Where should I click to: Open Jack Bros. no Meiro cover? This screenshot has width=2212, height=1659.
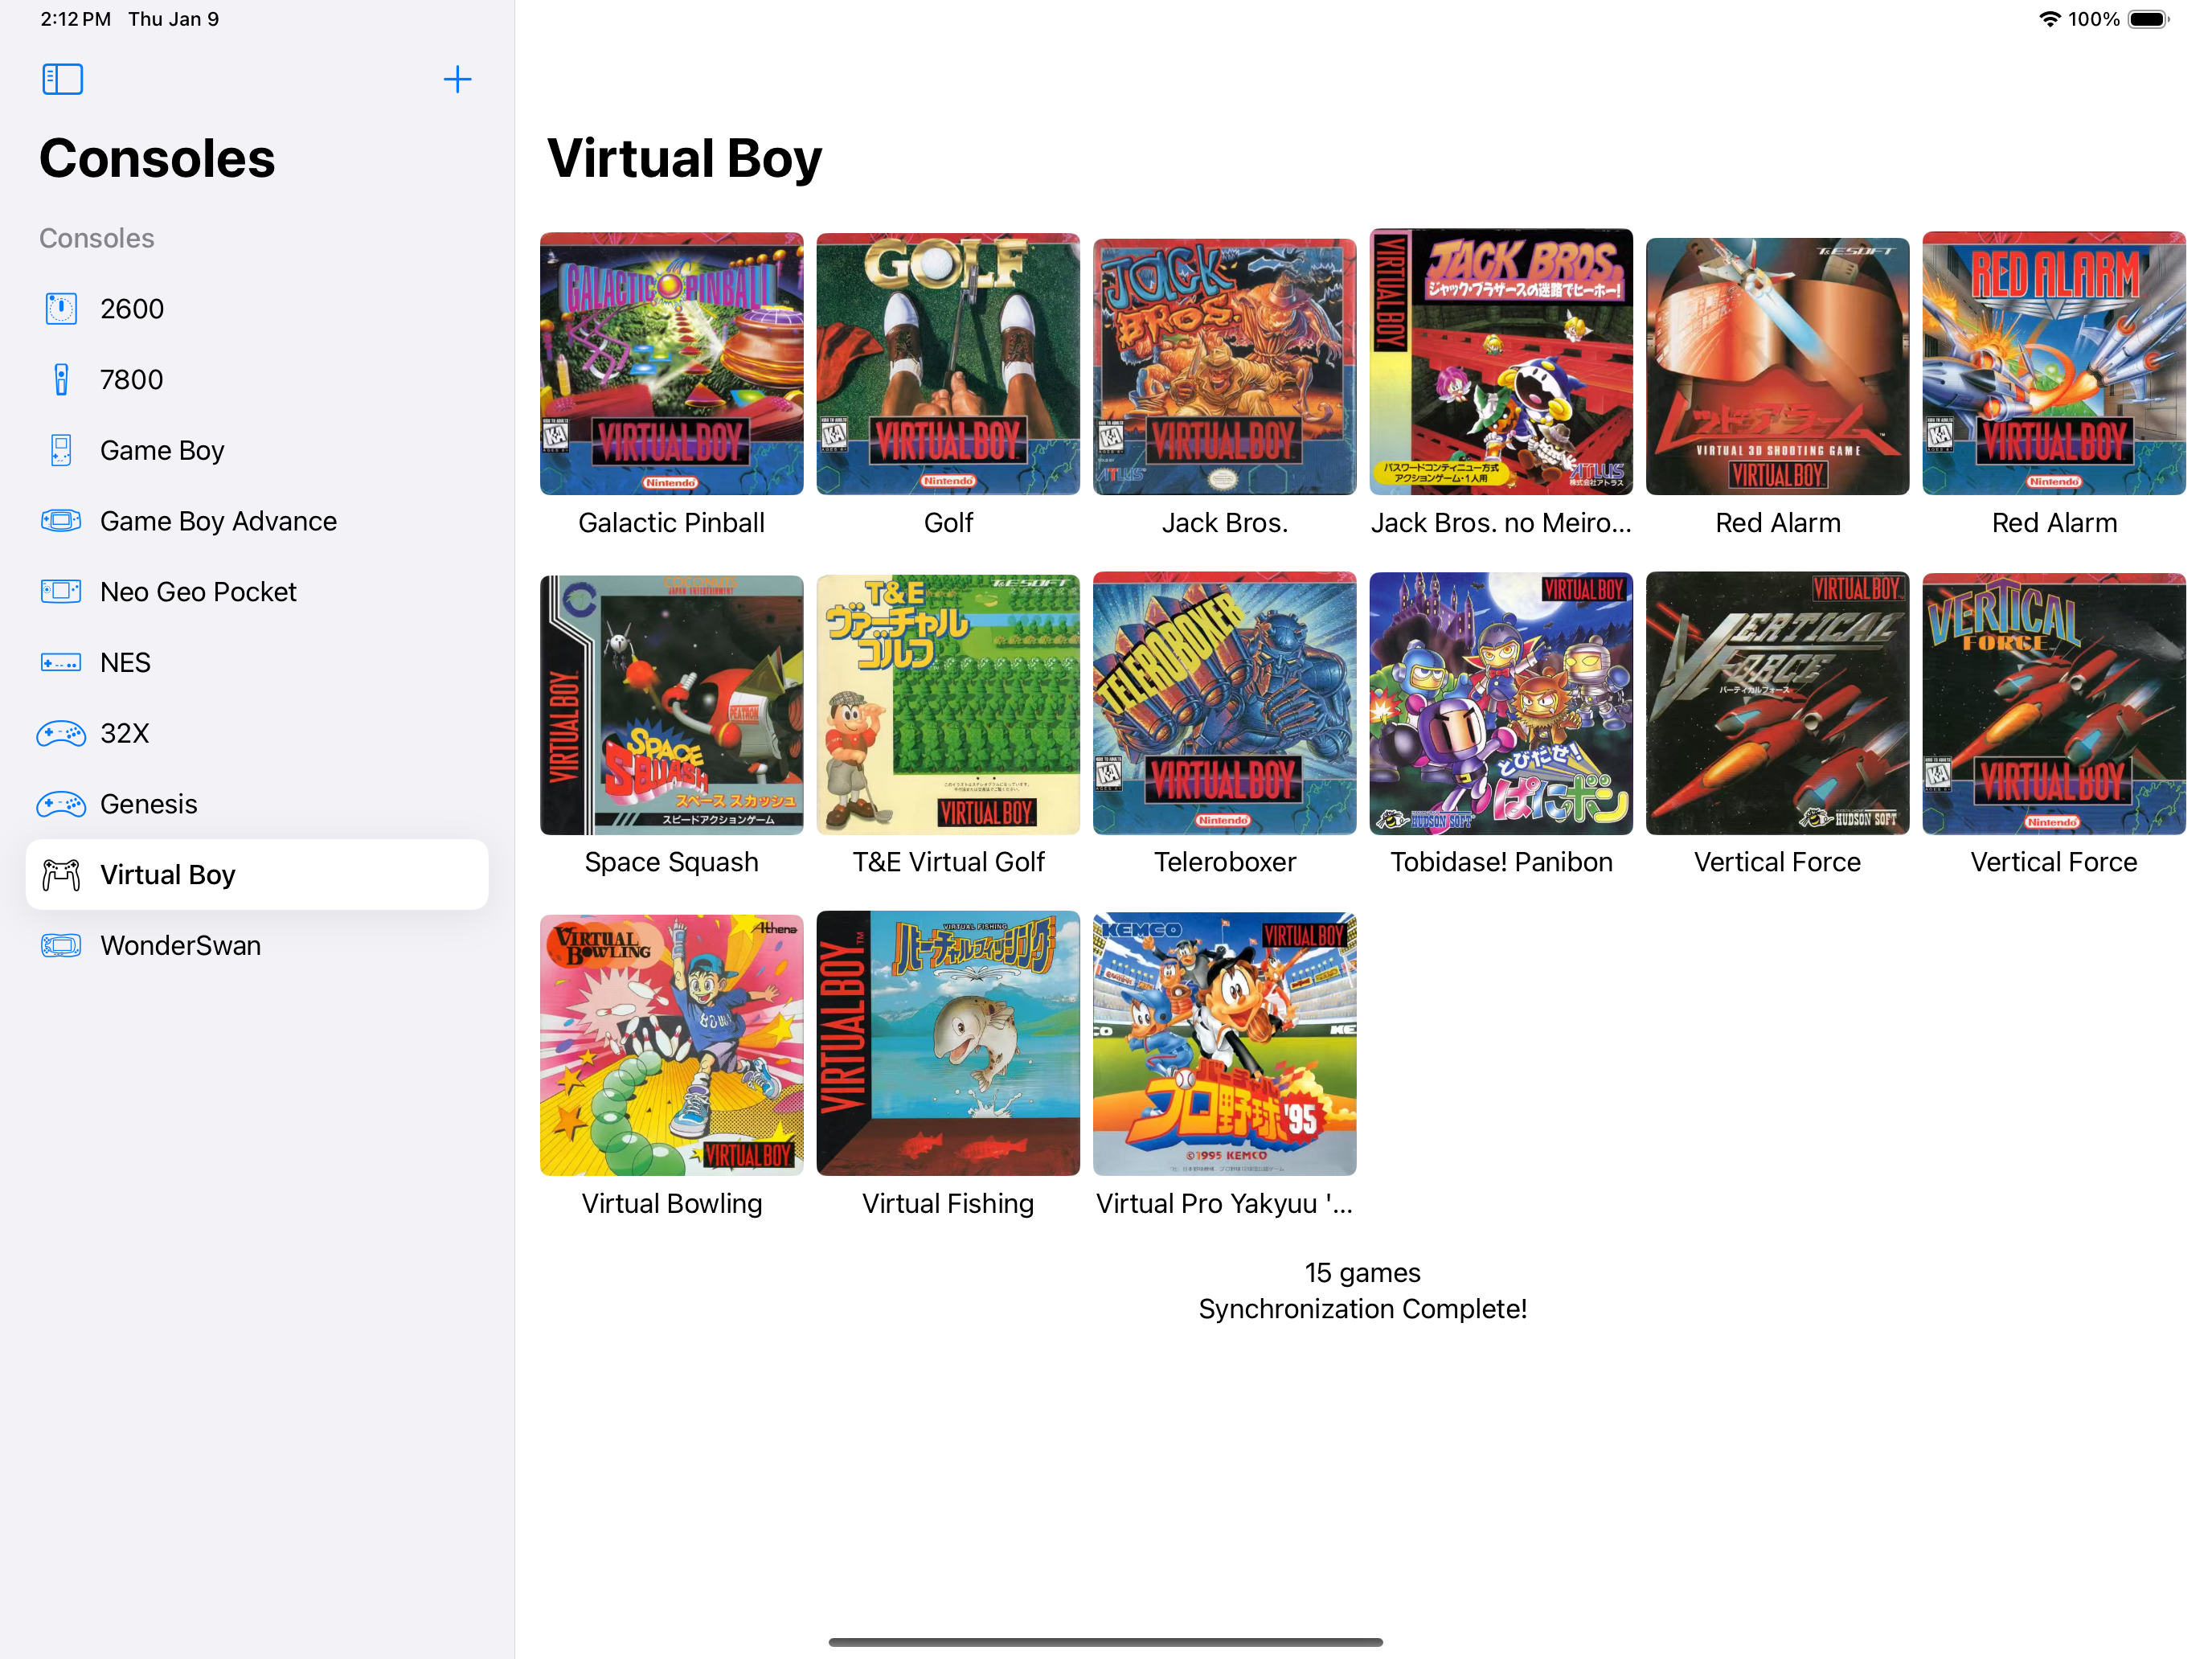(1501, 362)
